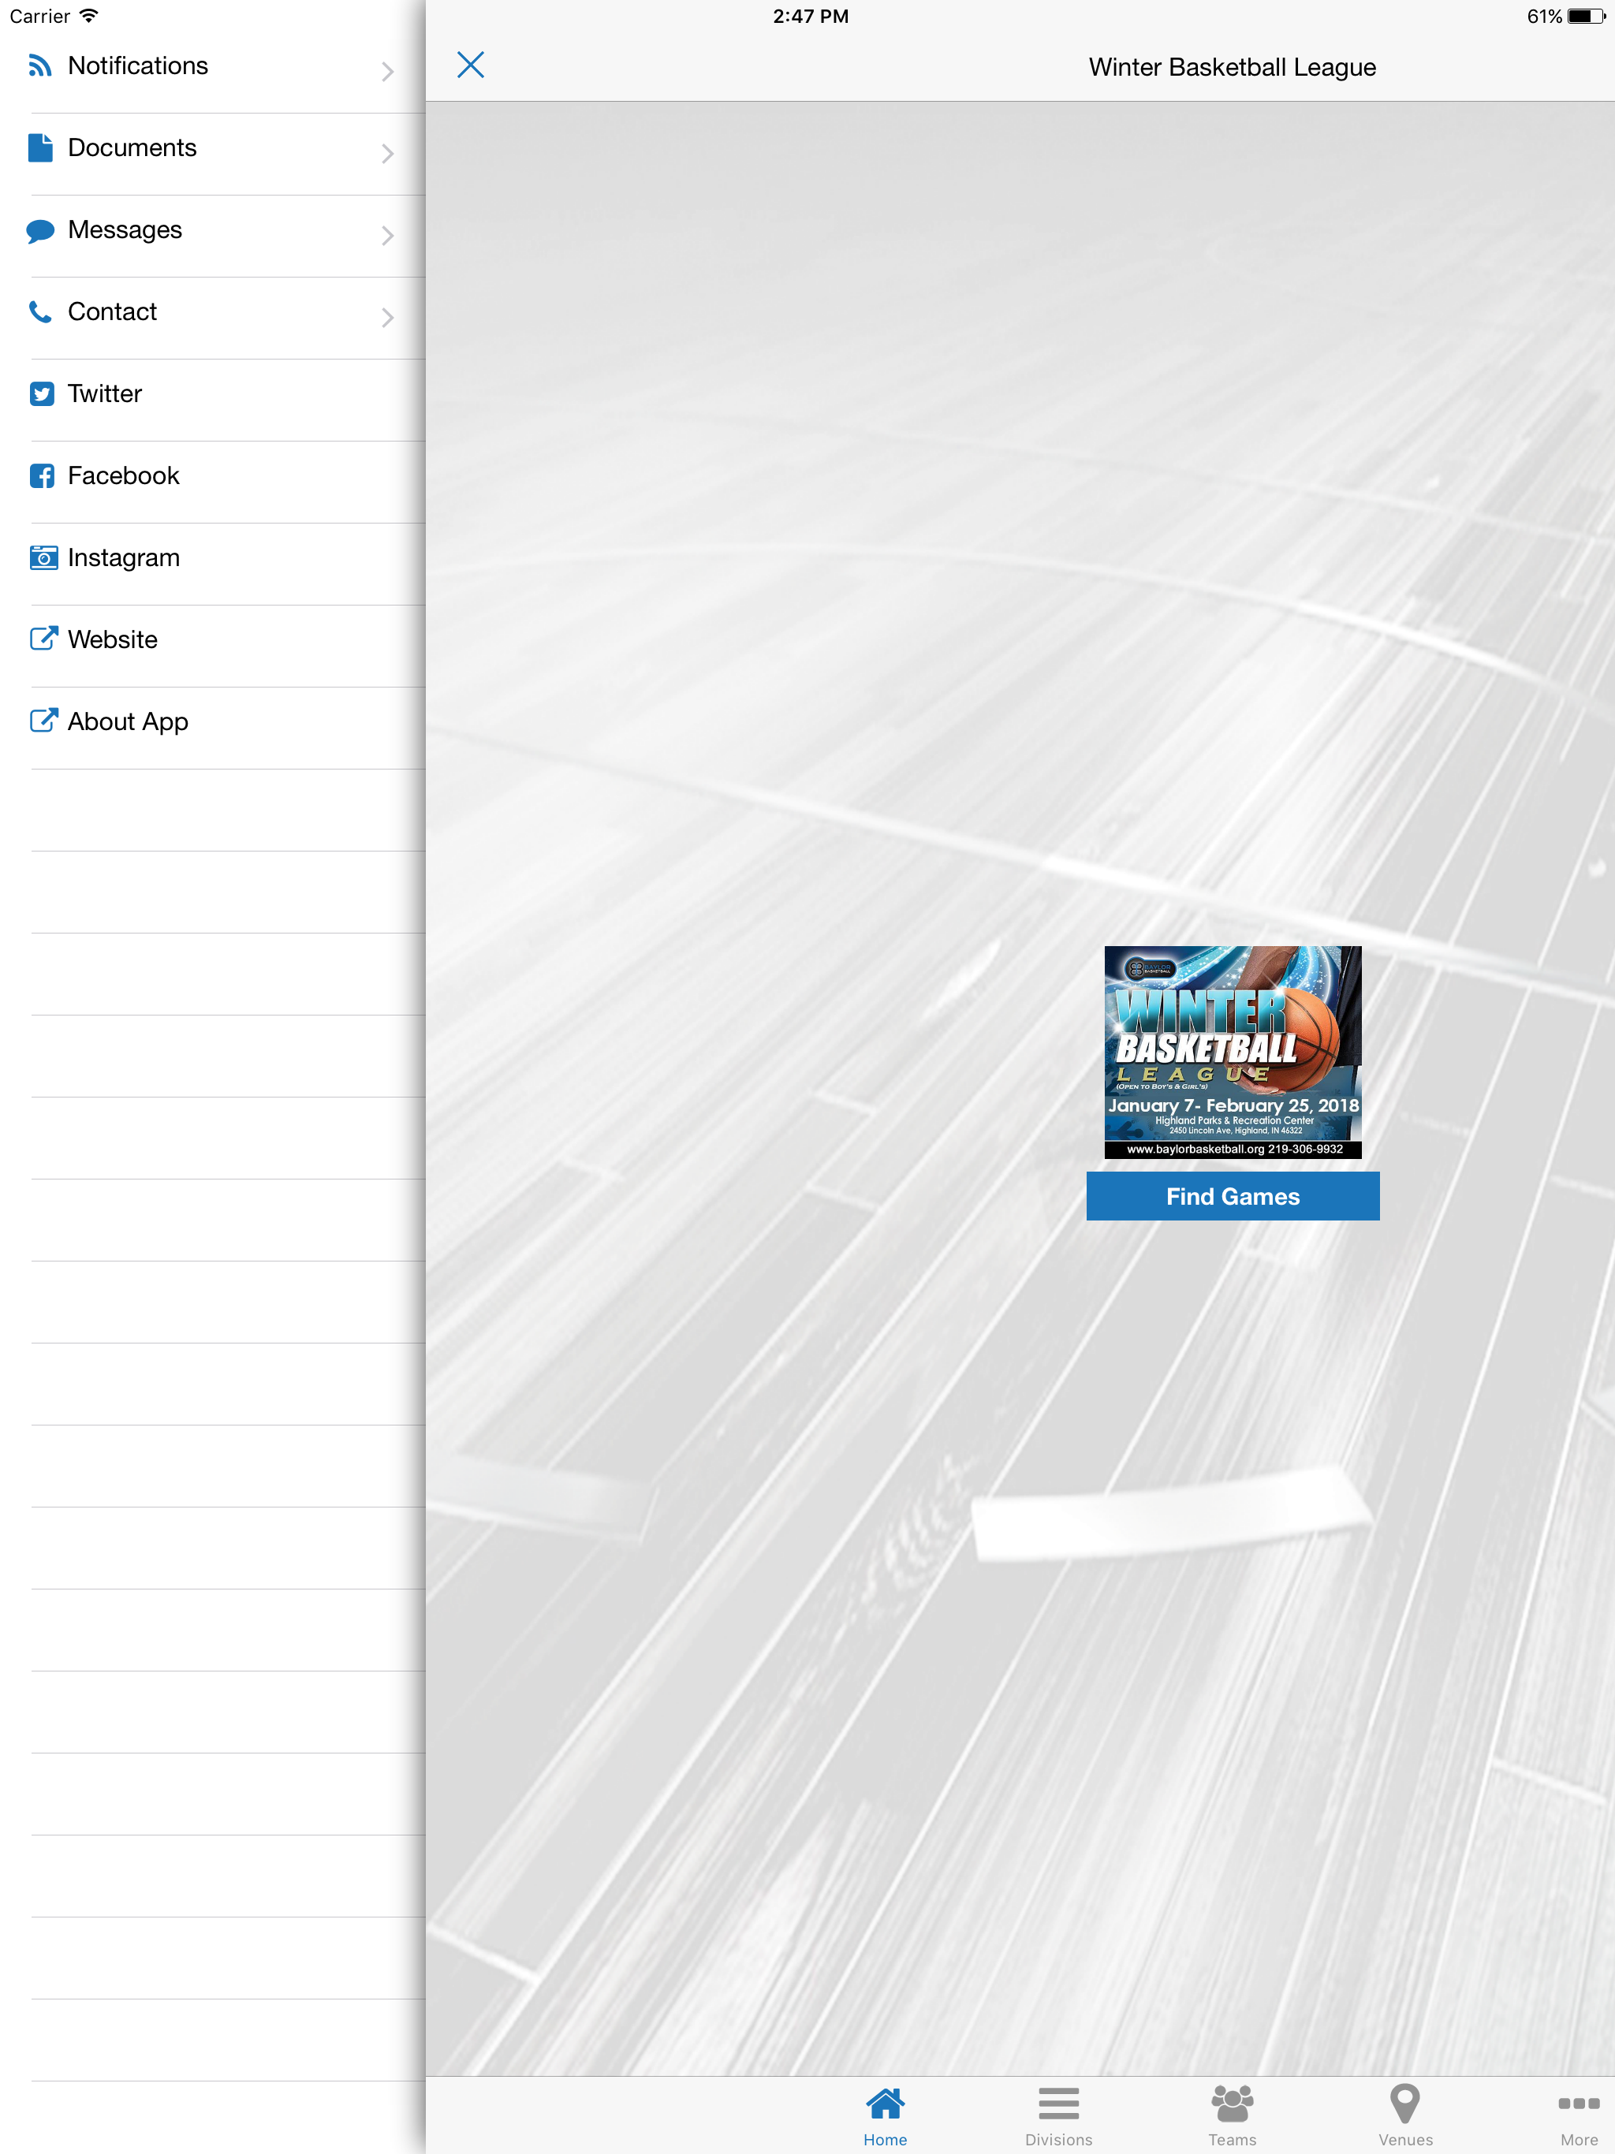
Task: Tap the Home house icon
Action: click(x=885, y=2104)
